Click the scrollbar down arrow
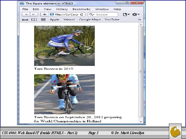This screenshot has width=186, height=139. 141,121
